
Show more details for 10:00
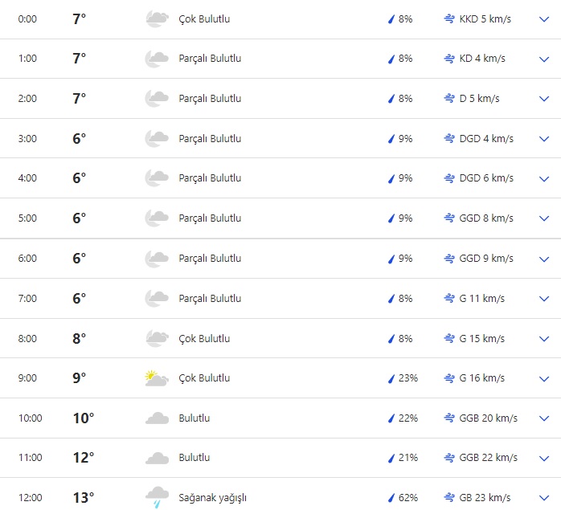[x=543, y=418]
